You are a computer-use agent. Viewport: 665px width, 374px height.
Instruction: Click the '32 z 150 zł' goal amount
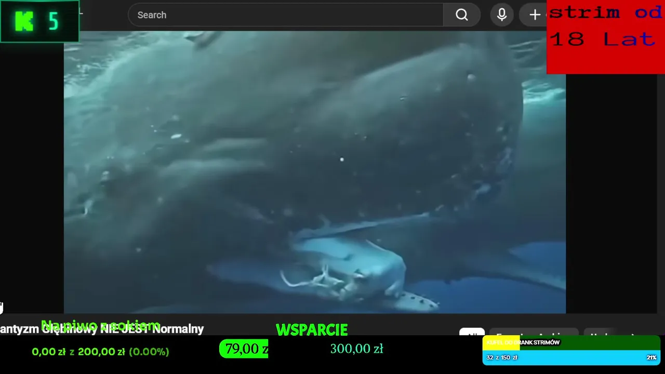pyautogui.click(x=502, y=357)
